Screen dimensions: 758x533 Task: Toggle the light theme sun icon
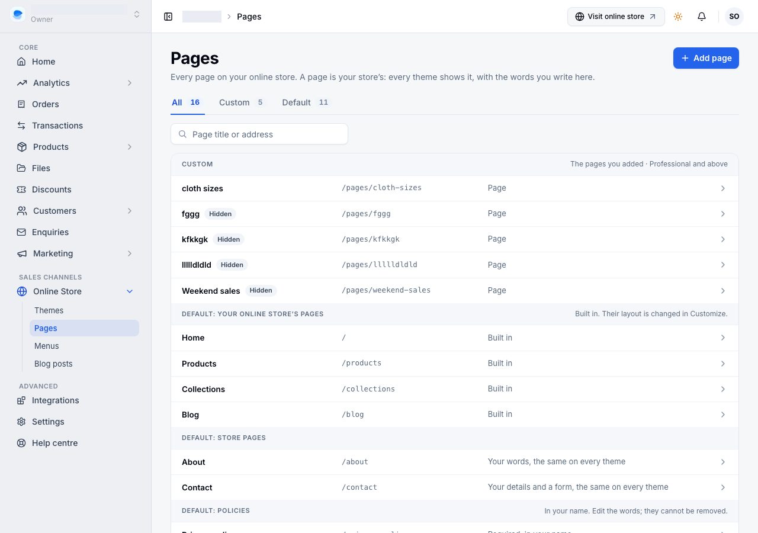pos(678,17)
